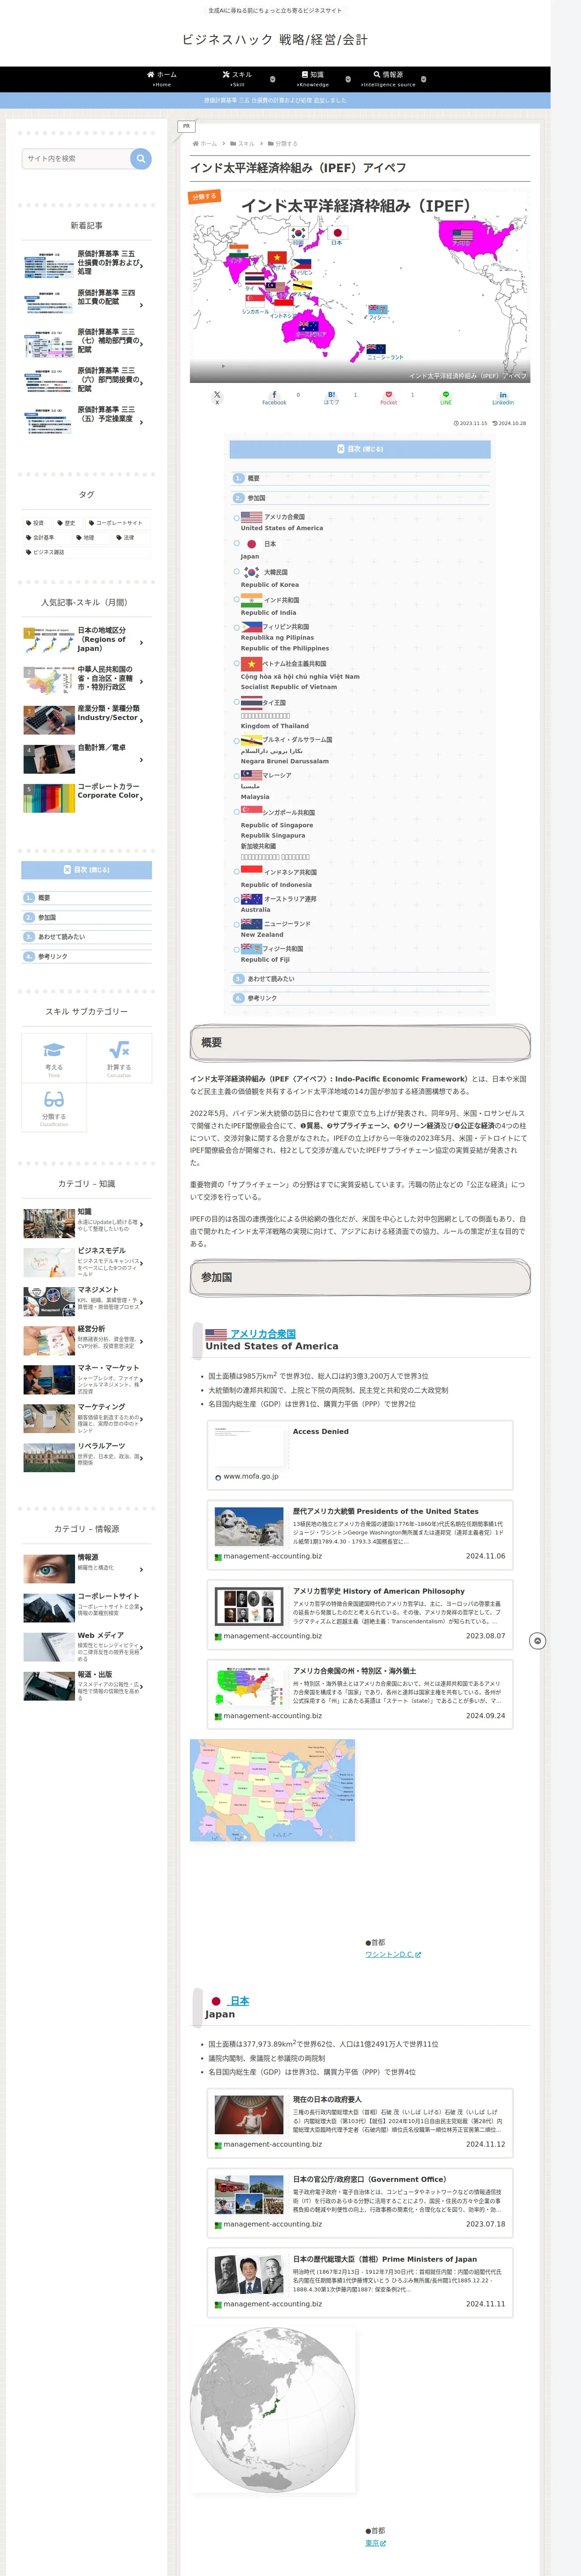
Task: Open the www.mofa.go.jp Access Denied card
Action: click(x=360, y=1455)
